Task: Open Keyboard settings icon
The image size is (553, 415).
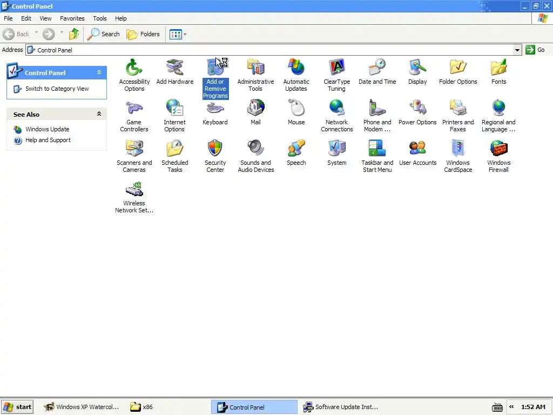Action: click(x=215, y=109)
